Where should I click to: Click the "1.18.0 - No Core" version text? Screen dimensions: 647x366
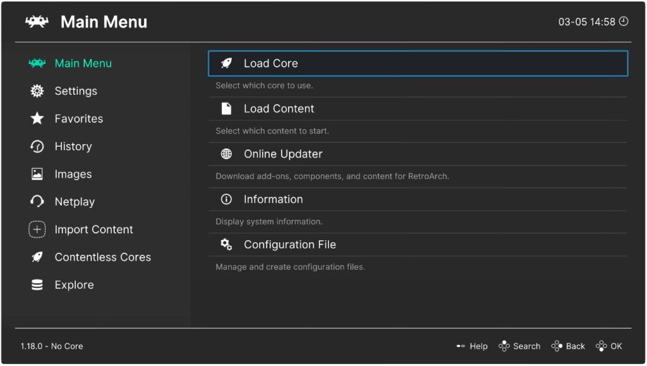click(52, 346)
